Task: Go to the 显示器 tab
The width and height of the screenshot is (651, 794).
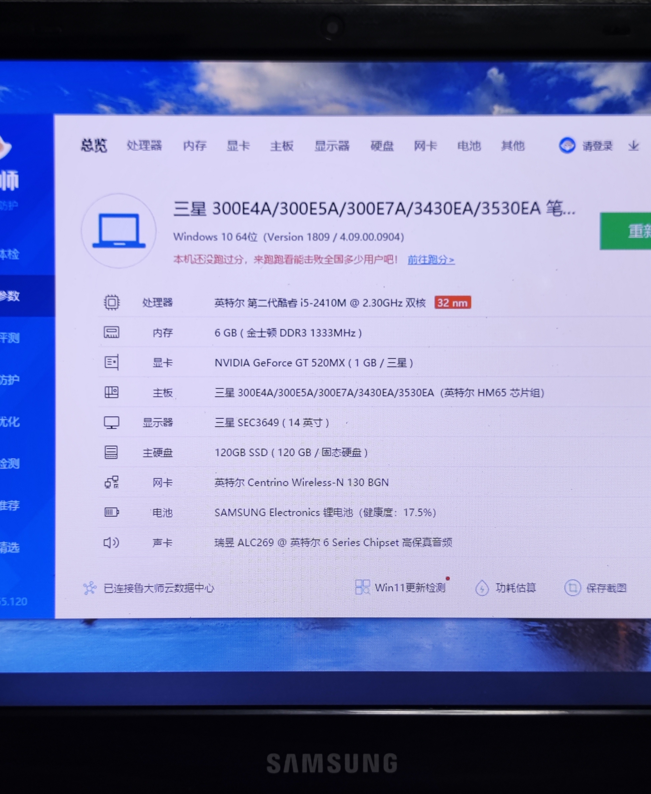Action: (332, 145)
